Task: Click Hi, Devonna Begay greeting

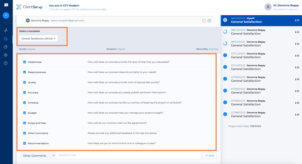Action: click(x=286, y=5)
